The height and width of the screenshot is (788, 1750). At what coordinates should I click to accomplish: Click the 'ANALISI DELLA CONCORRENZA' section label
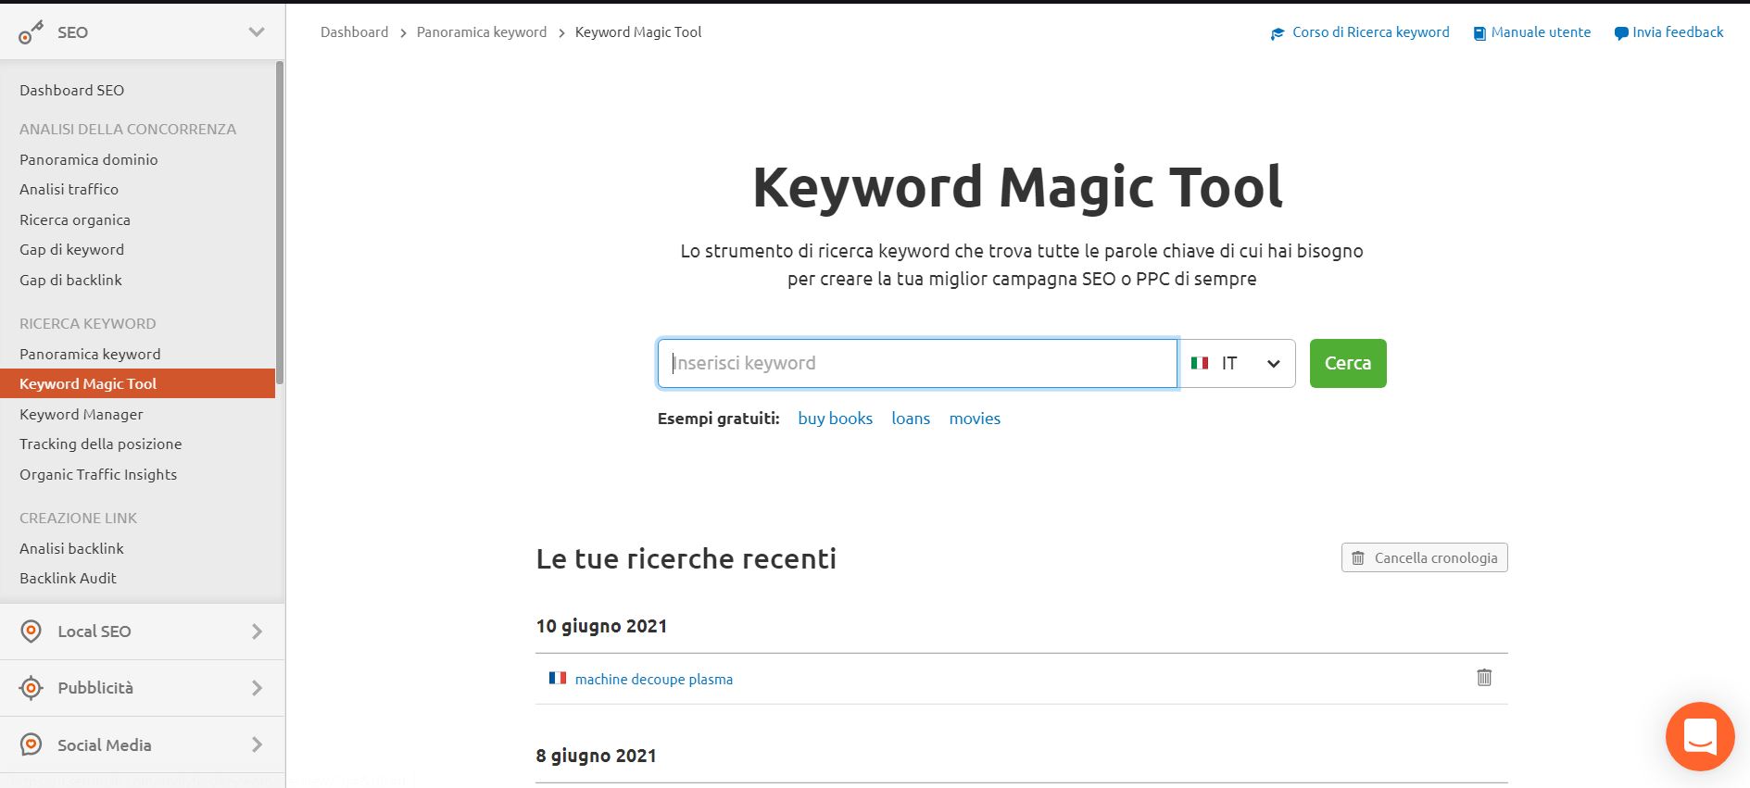point(128,129)
